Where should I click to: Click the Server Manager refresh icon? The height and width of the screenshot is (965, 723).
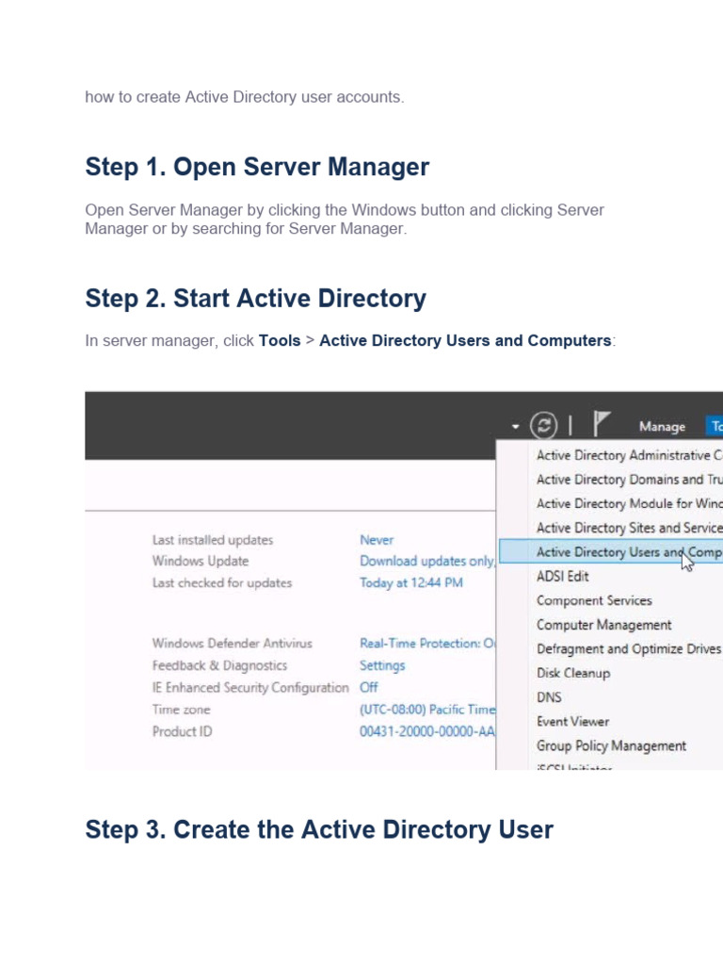point(543,425)
